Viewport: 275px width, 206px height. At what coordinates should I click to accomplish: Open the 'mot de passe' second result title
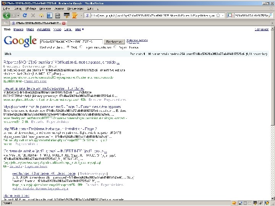click(x=44, y=88)
